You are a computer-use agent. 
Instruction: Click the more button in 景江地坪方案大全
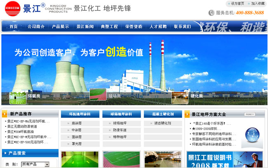(249, 114)
